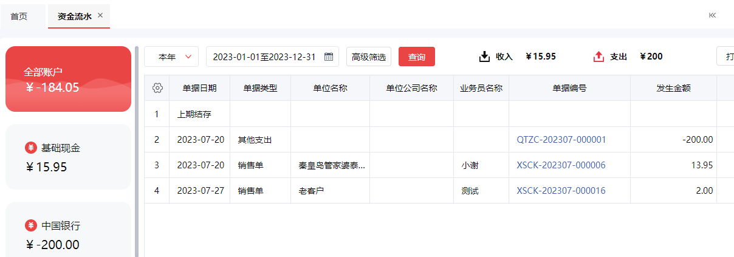
Task: Collapse tabs with the double-arrow icon
Action: (x=712, y=16)
